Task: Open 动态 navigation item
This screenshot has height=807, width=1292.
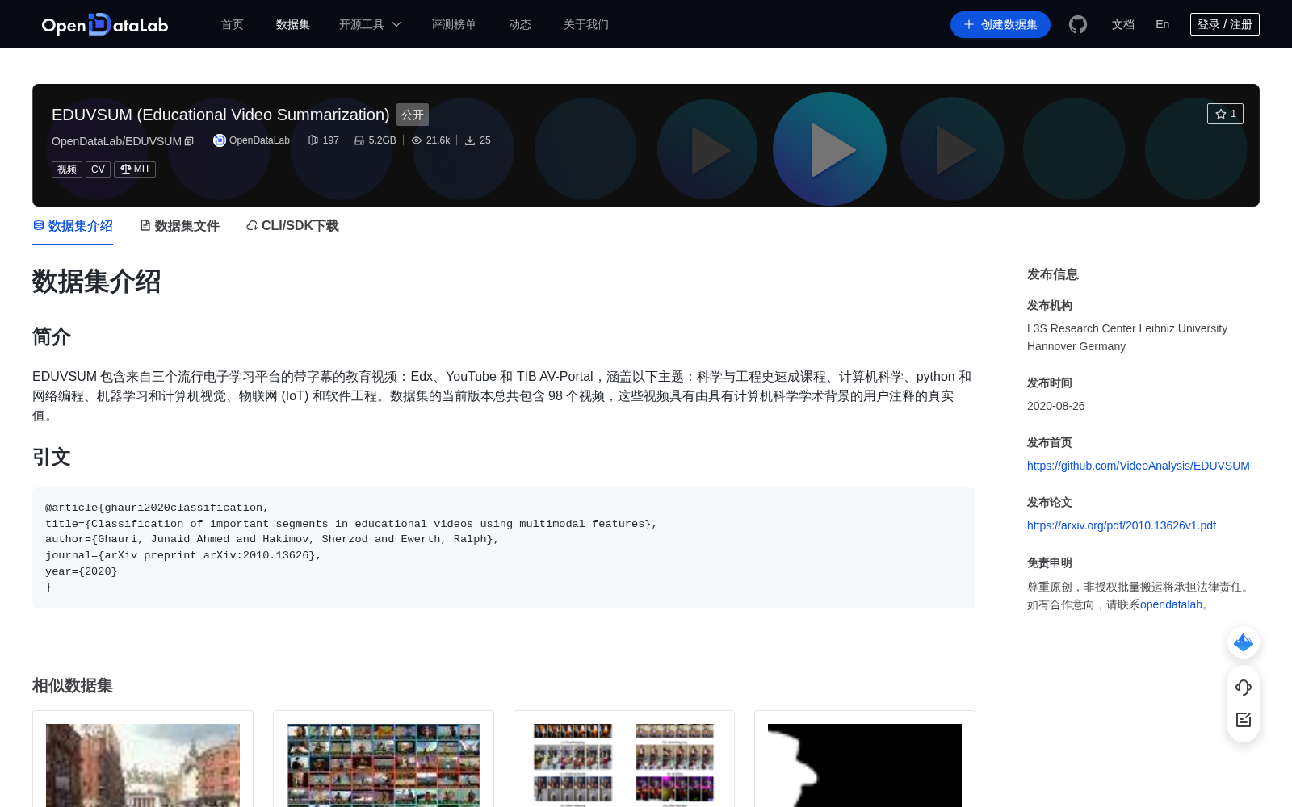Action: click(520, 24)
